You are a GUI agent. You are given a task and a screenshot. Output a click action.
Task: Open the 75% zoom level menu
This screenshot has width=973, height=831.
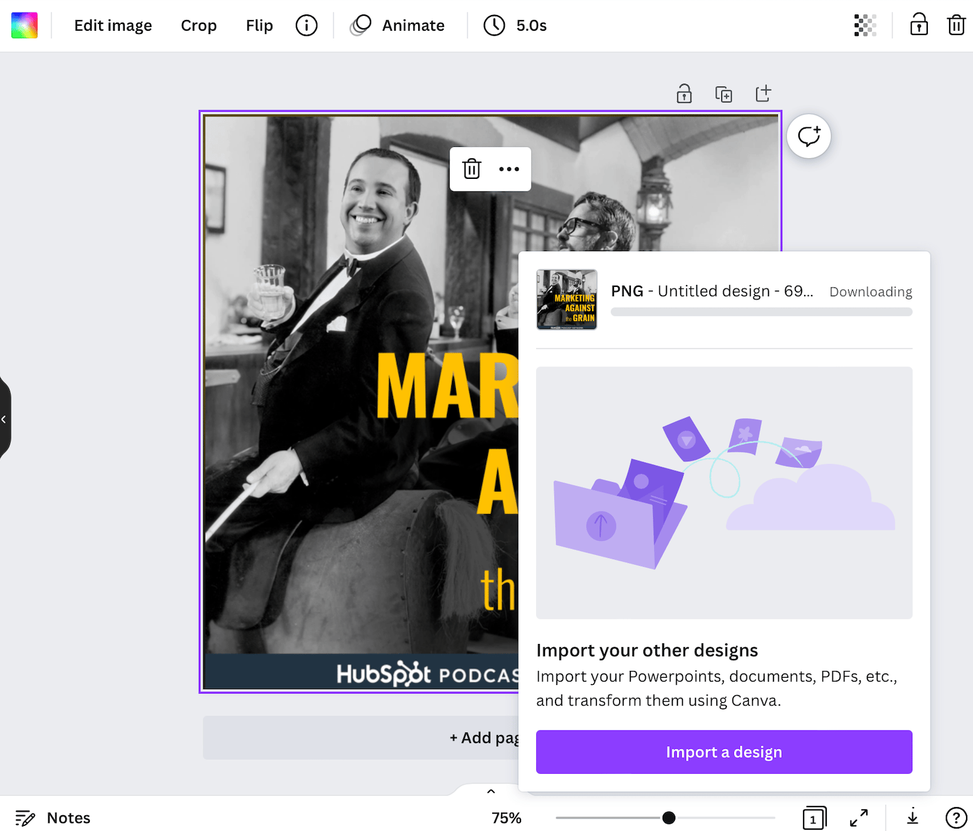pos(507,818)
